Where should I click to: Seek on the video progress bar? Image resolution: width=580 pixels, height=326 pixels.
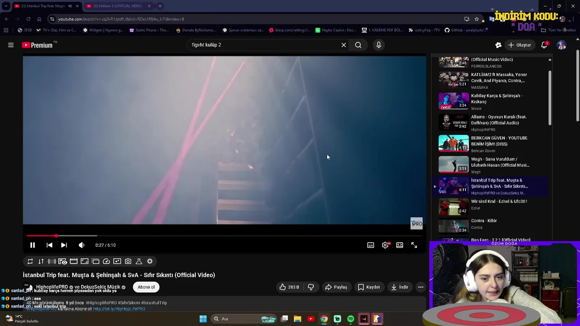[224, 236]
